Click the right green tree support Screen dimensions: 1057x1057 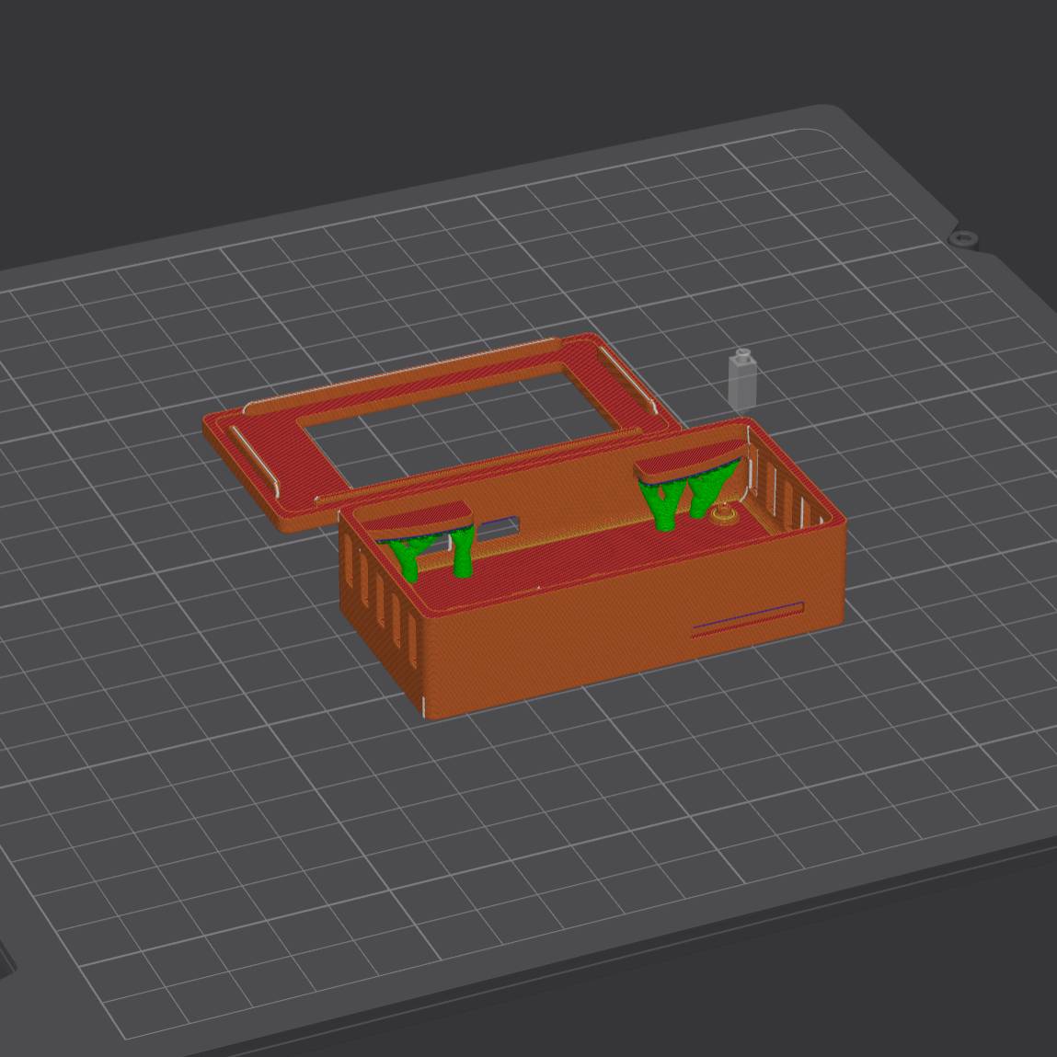[689, 496]
